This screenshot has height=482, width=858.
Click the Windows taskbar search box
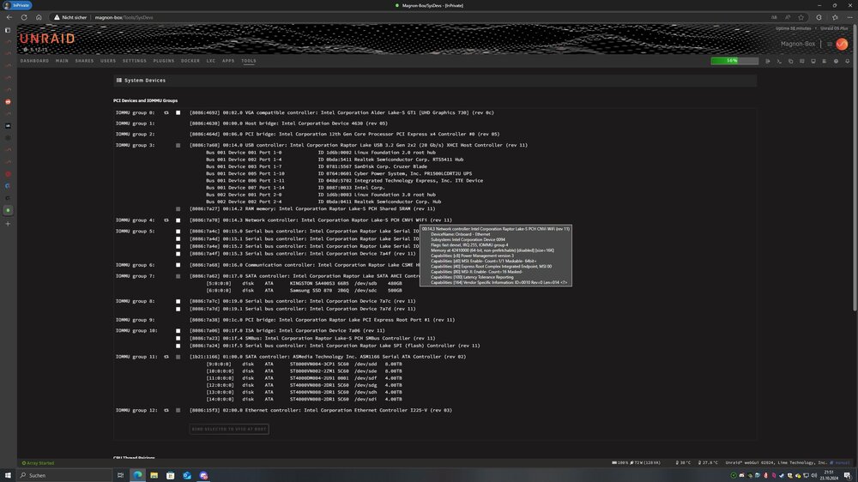(x=64, y=475)
